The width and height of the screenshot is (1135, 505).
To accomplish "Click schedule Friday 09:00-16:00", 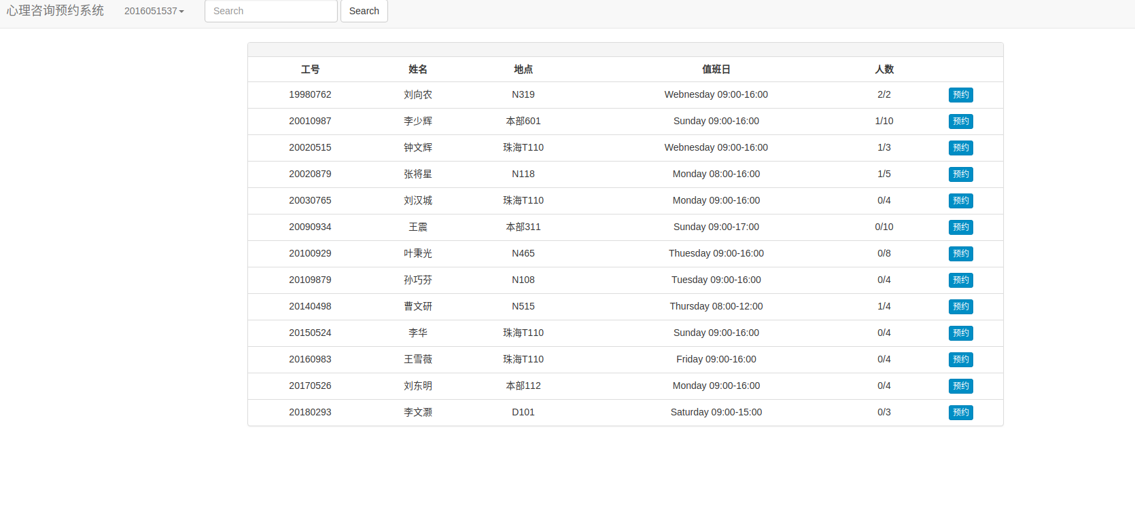I will pyautogui.click(x=716, y=359).
